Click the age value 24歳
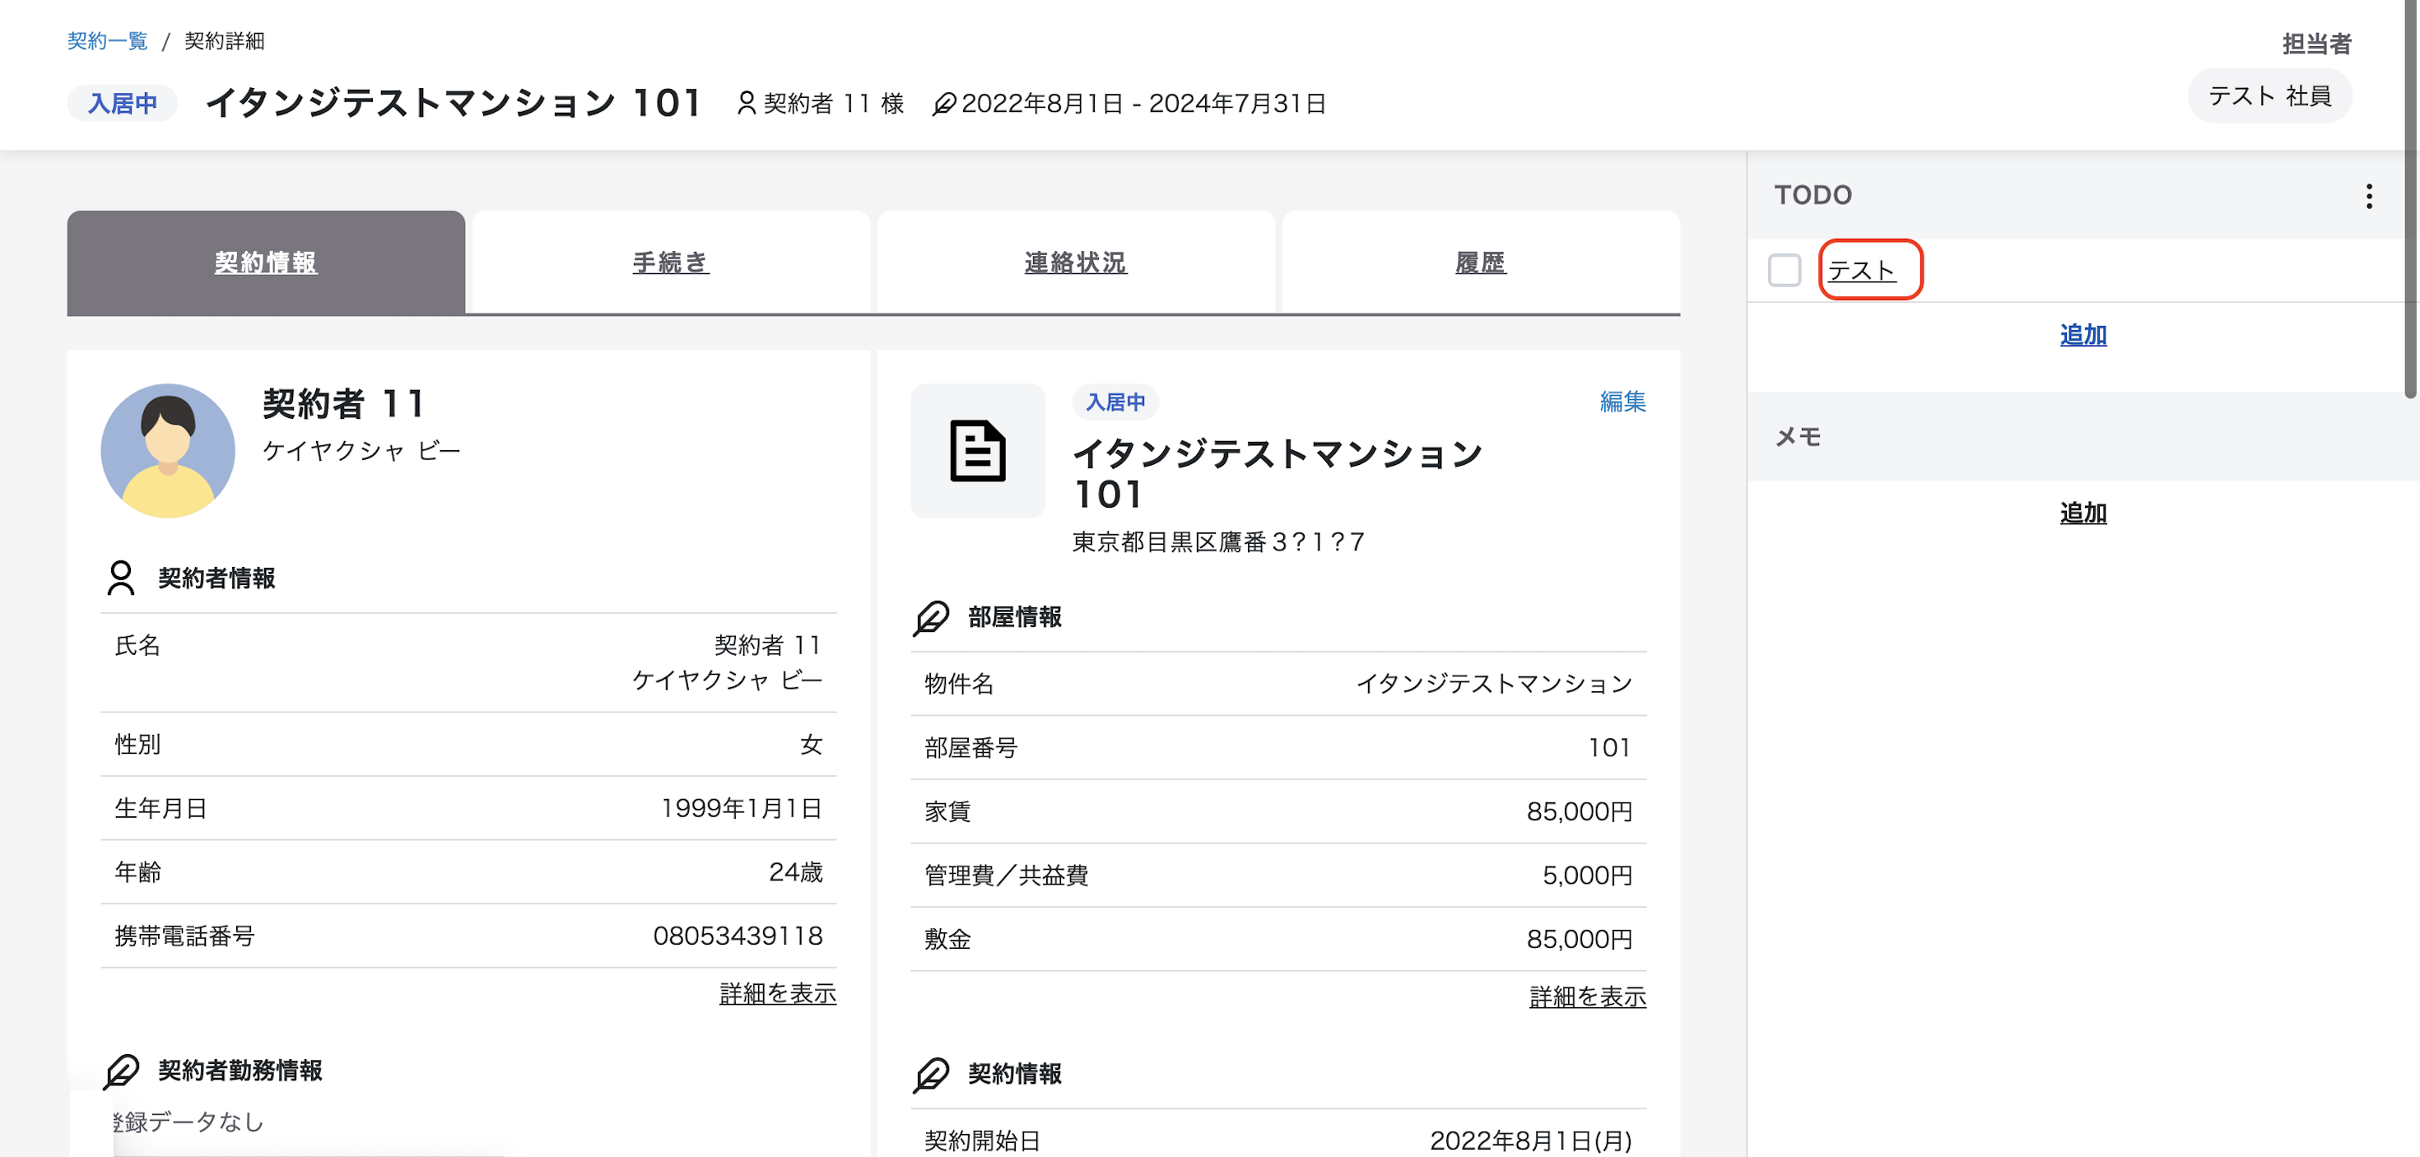 (796, 871)
